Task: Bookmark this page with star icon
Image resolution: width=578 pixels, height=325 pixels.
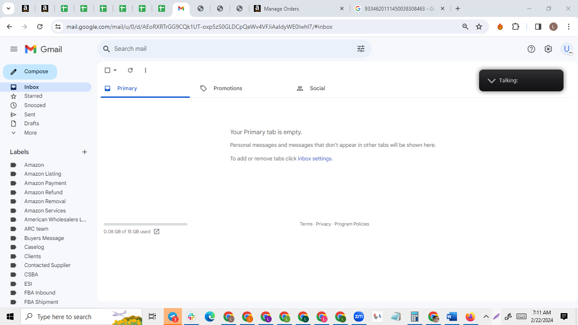Action: [x=479, y=27]
